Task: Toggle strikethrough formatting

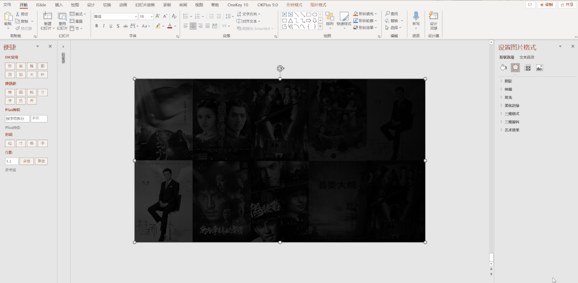Action: click(125, 26)
